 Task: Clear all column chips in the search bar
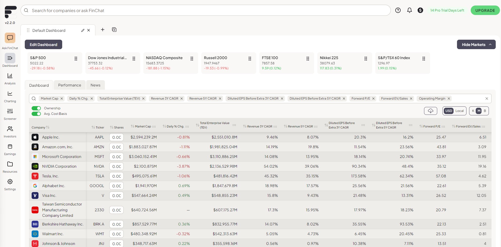(x=487, y=99)
